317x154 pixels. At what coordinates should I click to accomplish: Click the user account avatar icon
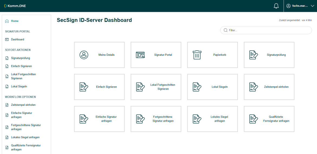click(x=289, y=6)
